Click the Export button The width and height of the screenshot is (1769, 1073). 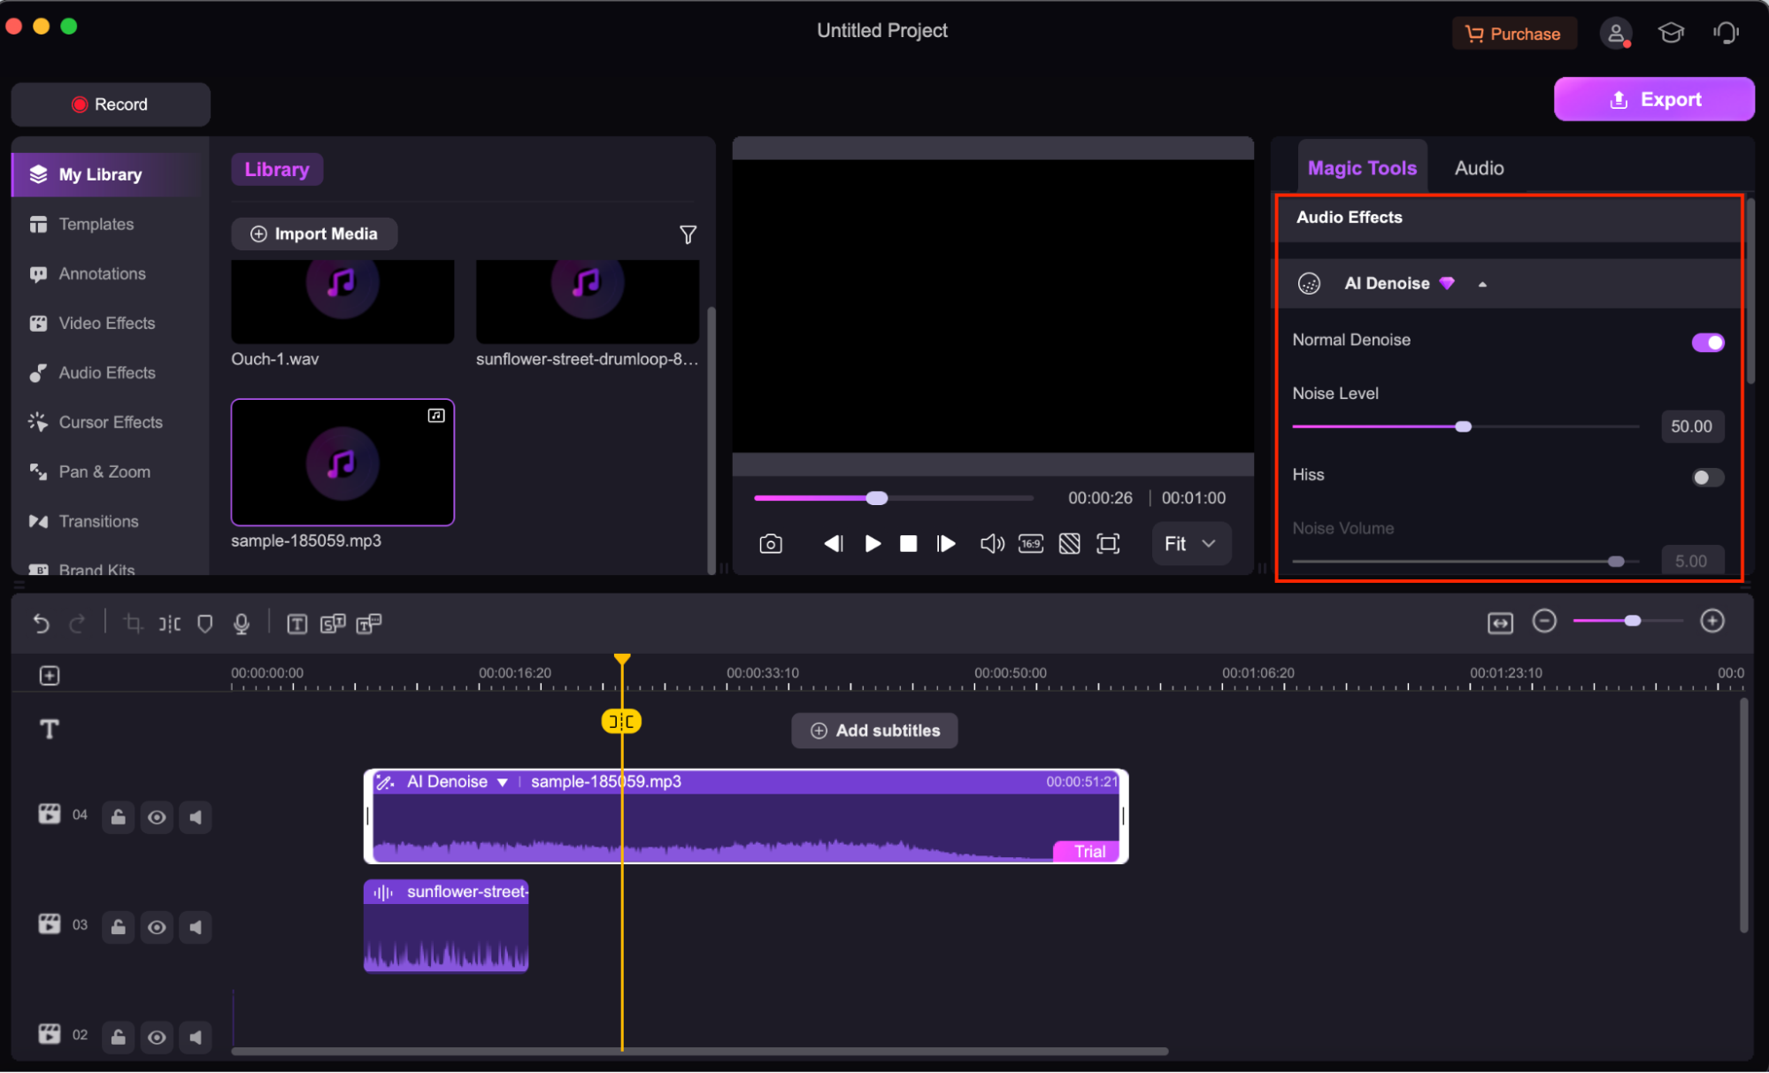[1654, 99]
